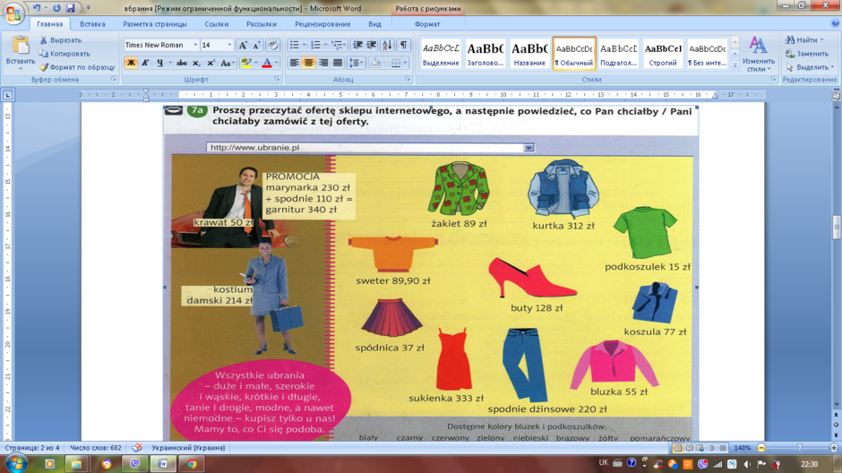Click Найти to find text
Image resolution: width=842 pixels, height=473 pixels.
pos(804,40)
